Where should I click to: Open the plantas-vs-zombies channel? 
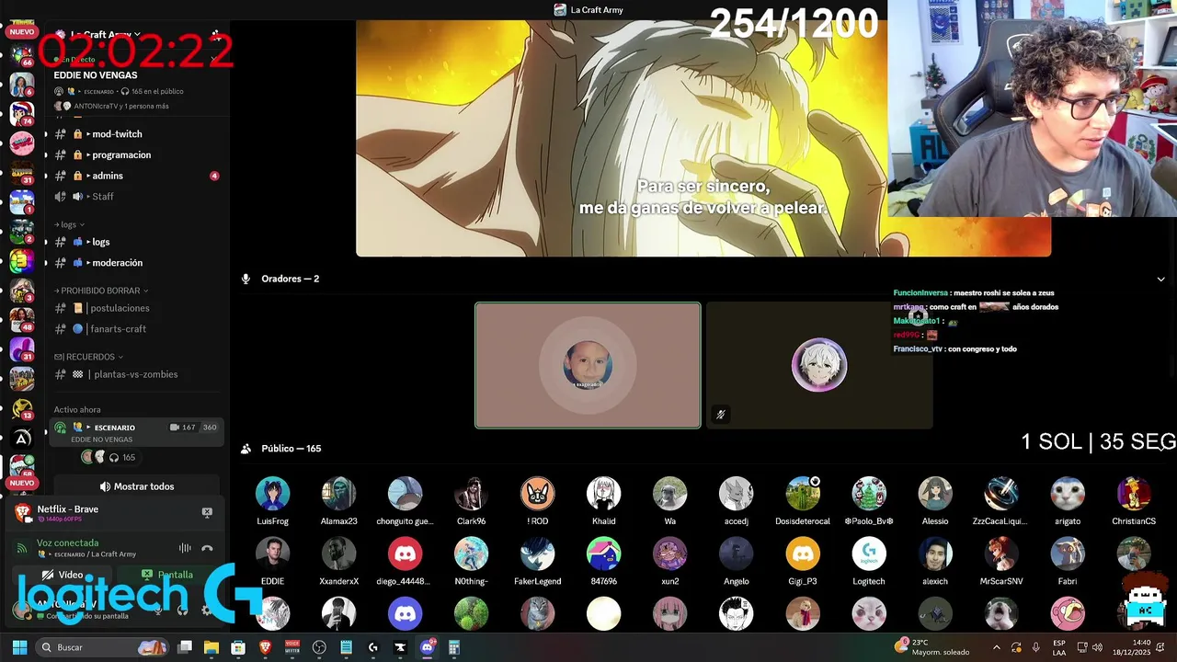pyautogui.click(x=135, y=374)
